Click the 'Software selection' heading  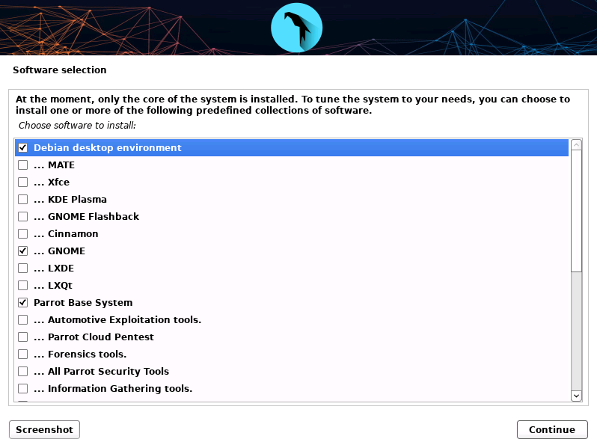(x=60, y=70)
